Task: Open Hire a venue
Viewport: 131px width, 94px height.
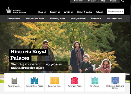Action: click(92, 1)
